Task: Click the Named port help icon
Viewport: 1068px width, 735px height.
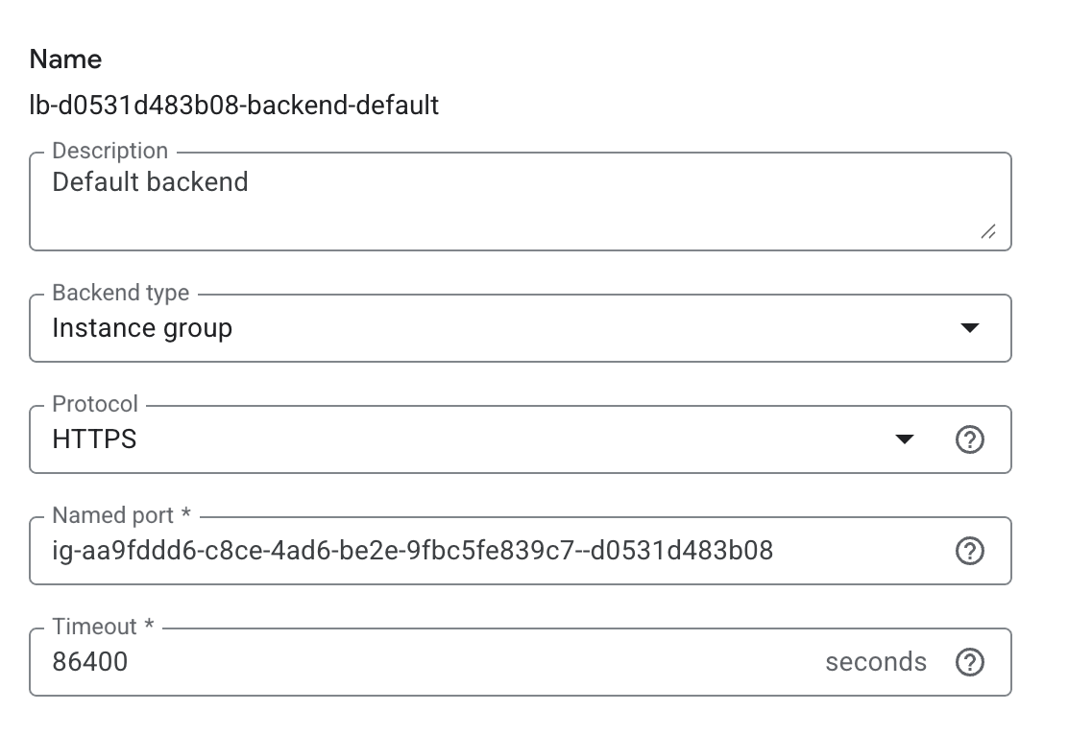Action: pyautogui.click(x=970, y=552)
